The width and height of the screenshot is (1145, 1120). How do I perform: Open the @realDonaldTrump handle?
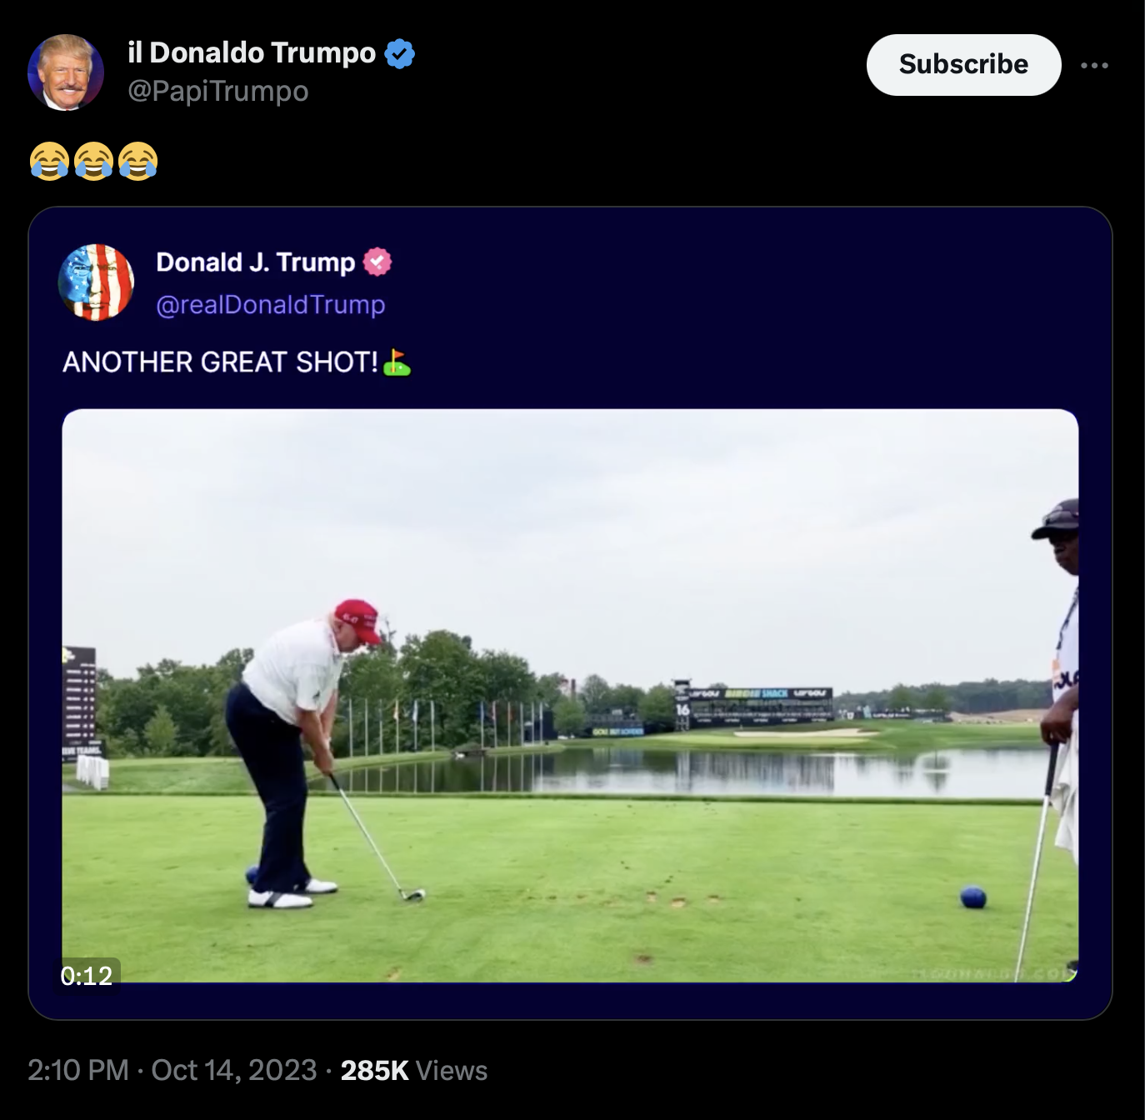tap(271, 305)
